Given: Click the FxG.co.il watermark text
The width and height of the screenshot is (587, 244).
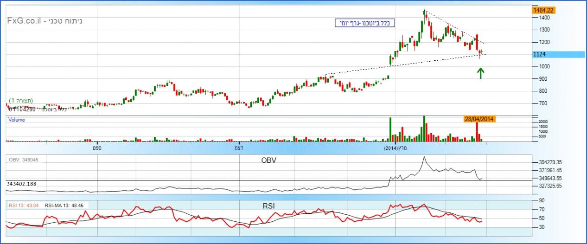Looking at the screenshot, I should [24, 21].
